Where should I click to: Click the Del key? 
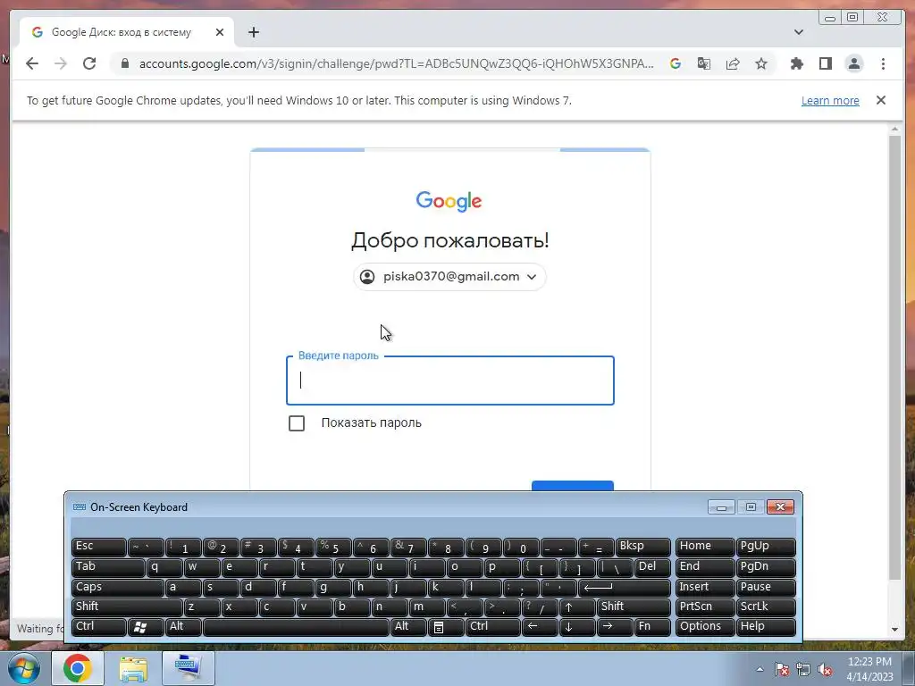click(652, 567)
